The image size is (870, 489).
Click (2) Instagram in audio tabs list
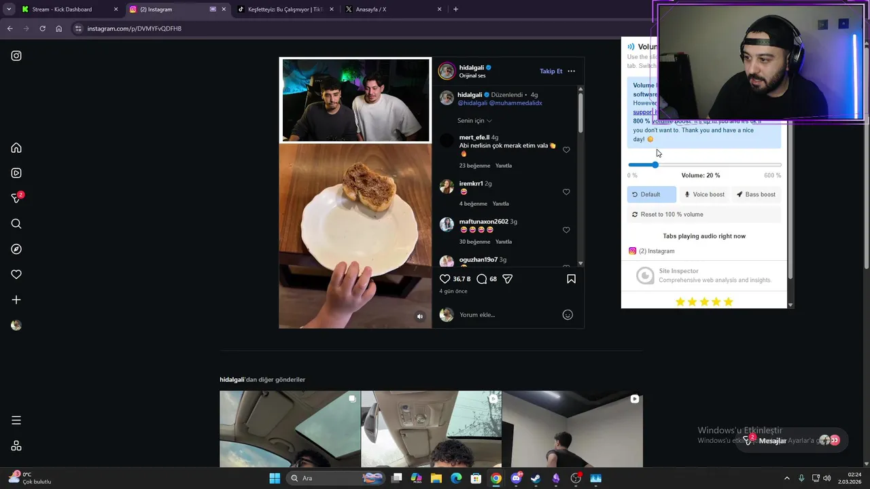657,251
